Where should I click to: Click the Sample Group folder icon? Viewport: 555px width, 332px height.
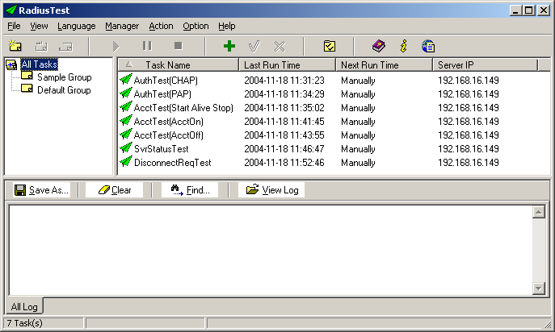tap(27, 76)
